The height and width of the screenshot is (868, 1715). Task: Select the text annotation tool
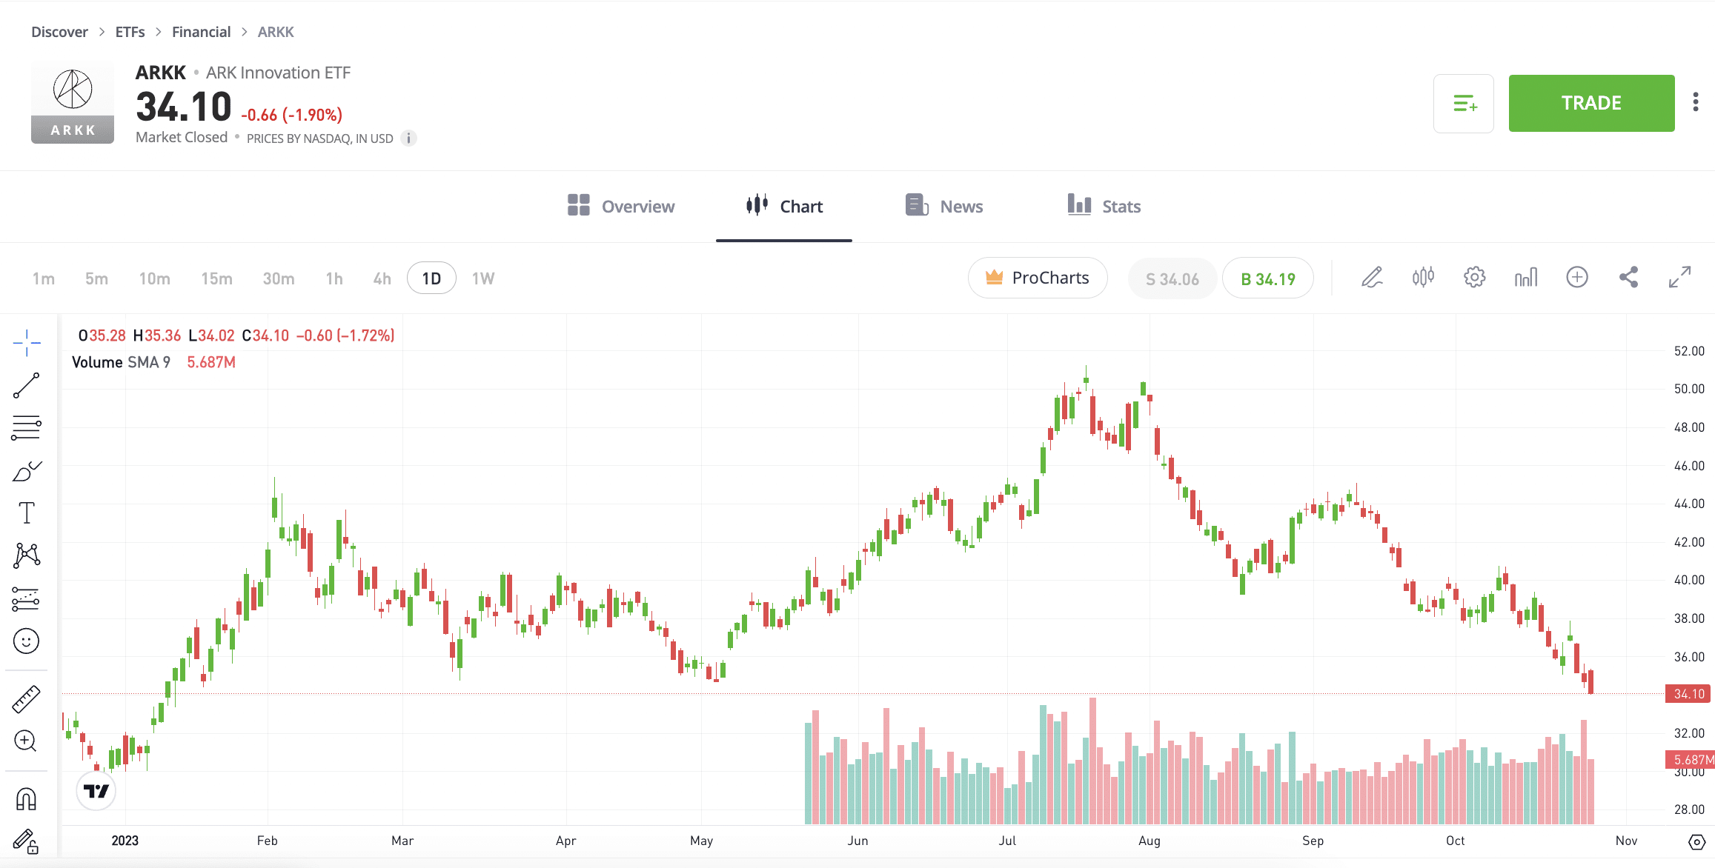(27, 513)
